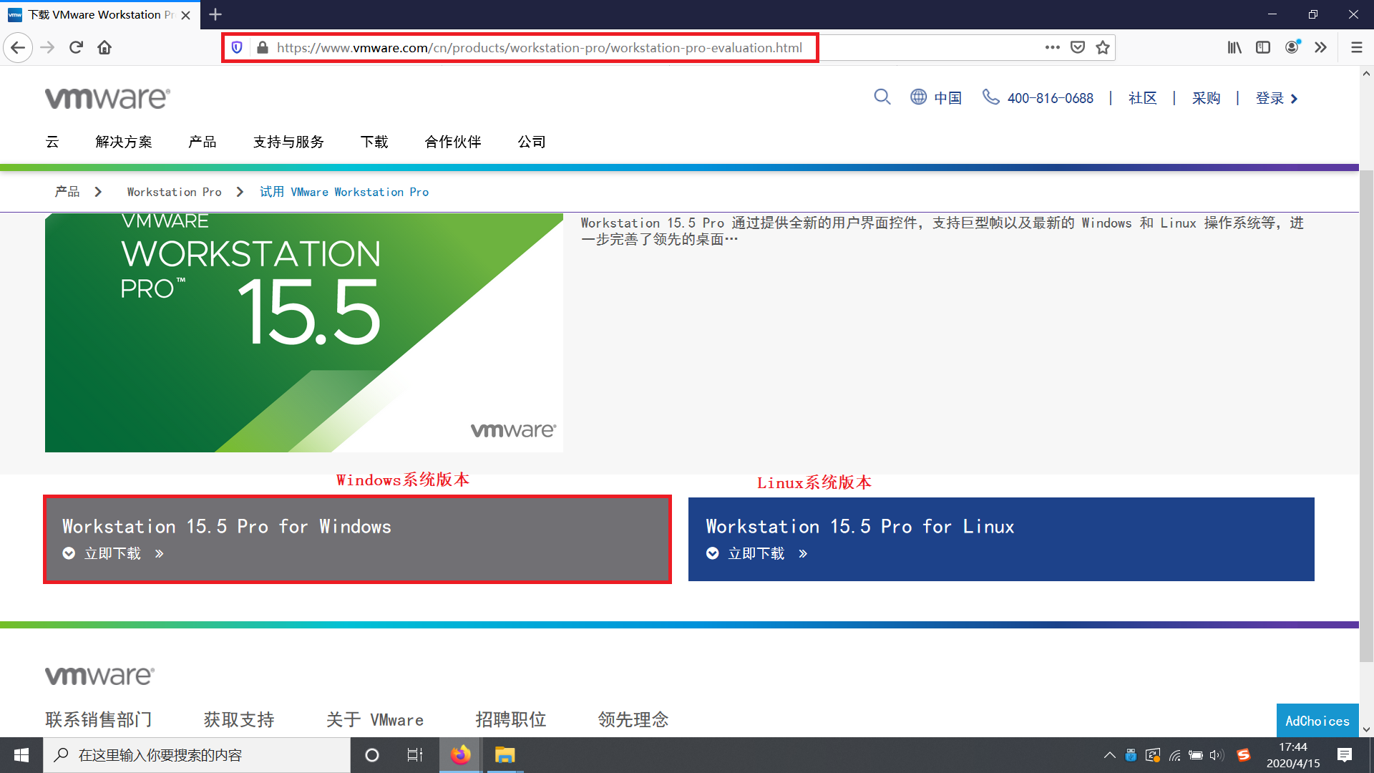
Task: Close the VMware Workstation tab
Action: click(x=186, y=15)
